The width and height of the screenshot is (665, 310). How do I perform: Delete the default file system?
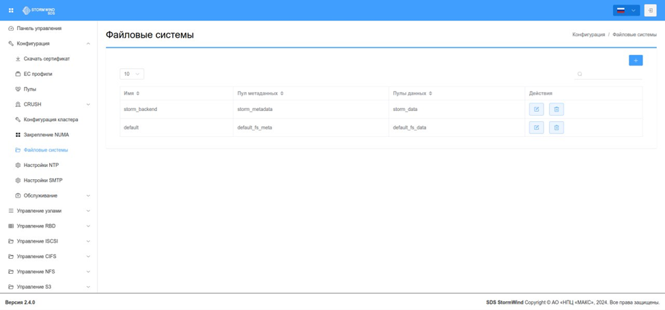(556, 127)
